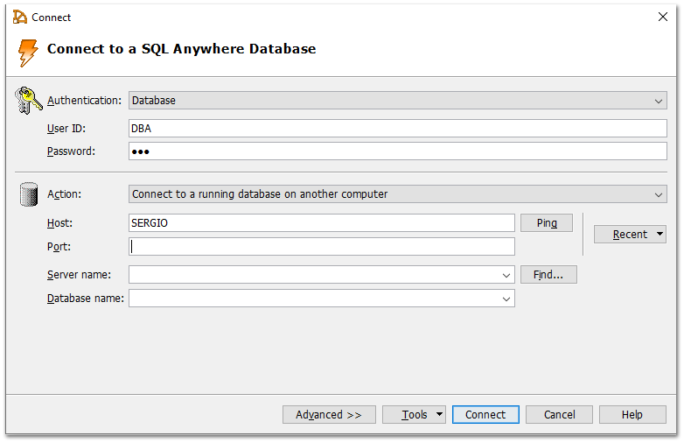Expand options with Advanced >> button
This screenshot has height=443, width=684.
329,415
